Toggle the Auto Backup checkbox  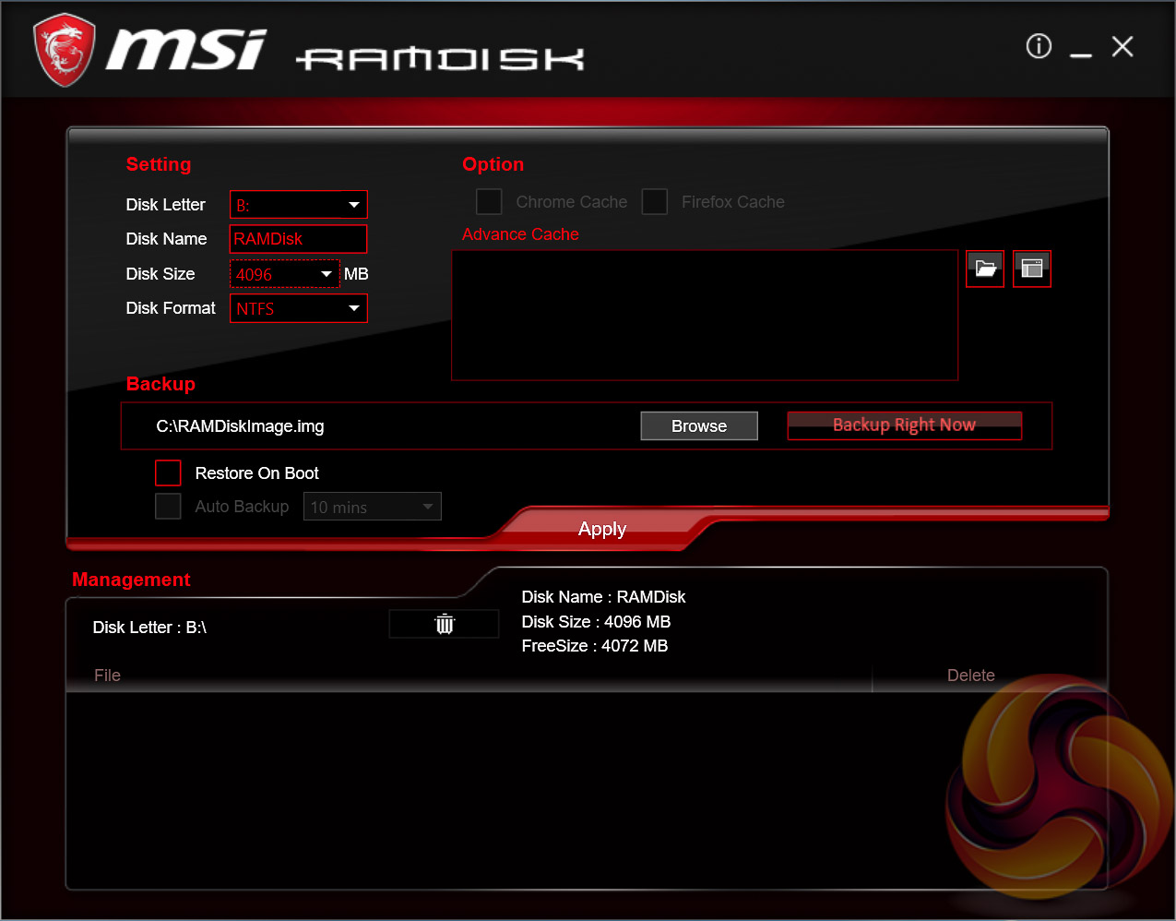[168, 506]
